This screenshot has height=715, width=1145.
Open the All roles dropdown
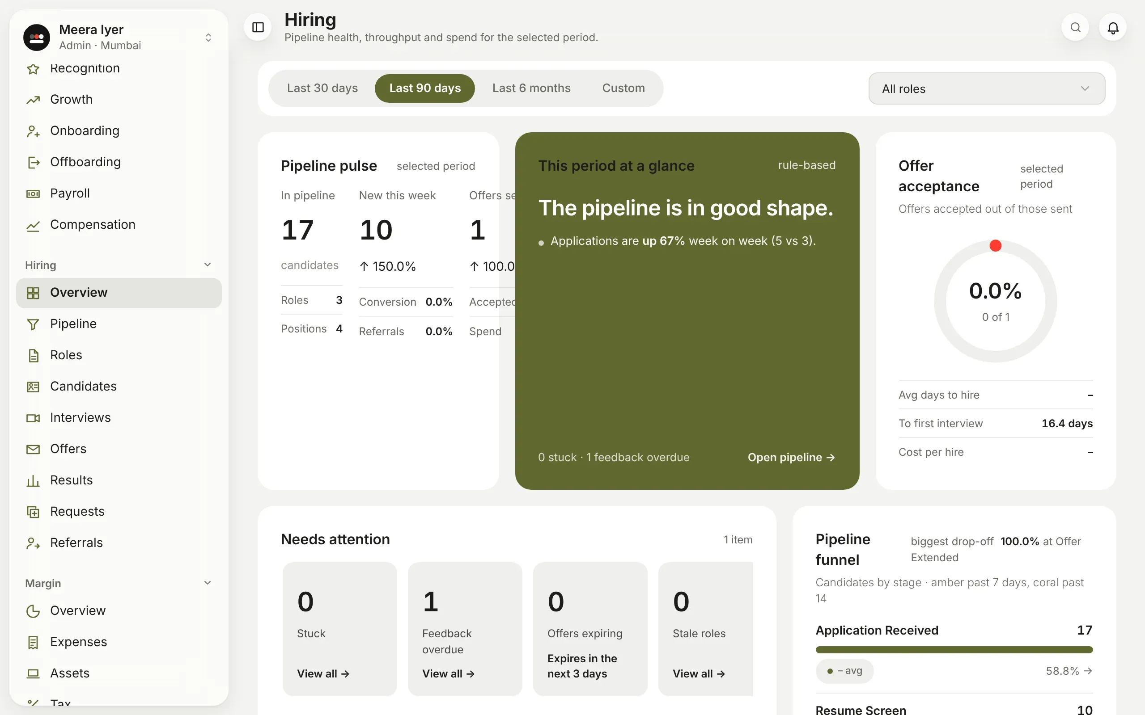pos(987,88)
